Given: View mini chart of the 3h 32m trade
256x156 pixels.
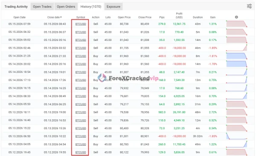Looking at the screenshot, I should tap(236, 136).
